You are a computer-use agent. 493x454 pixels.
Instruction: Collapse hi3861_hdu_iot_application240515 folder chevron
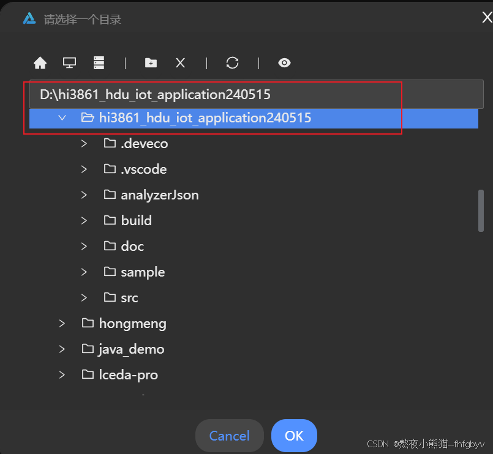62,118
